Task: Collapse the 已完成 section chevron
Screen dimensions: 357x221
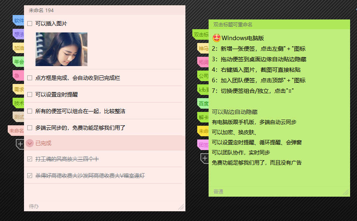Action: pyautogui.click(x=30, y=143)
